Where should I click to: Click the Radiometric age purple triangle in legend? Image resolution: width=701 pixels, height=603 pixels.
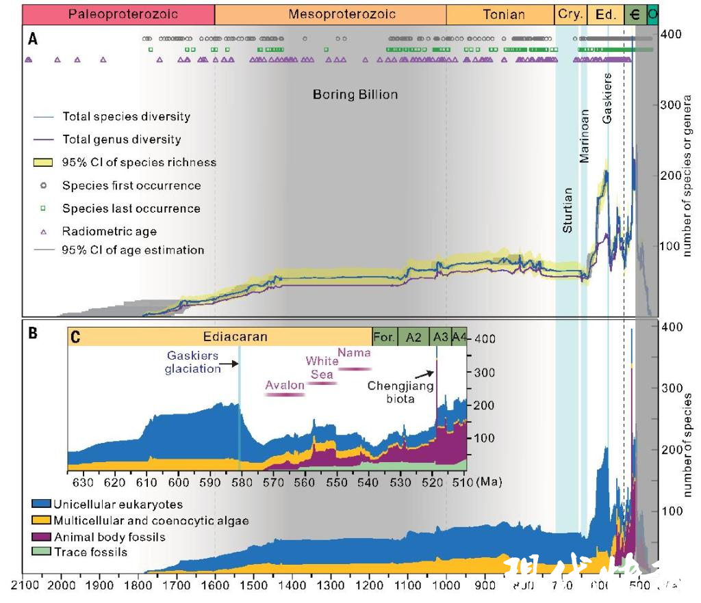42,232
